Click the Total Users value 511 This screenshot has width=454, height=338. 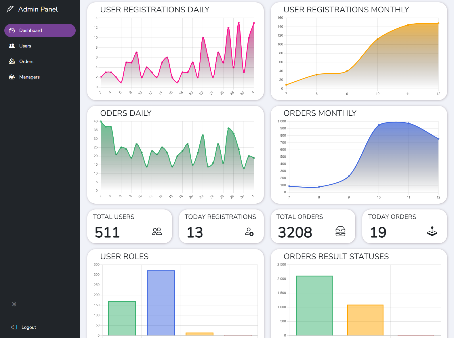point(107,232)
